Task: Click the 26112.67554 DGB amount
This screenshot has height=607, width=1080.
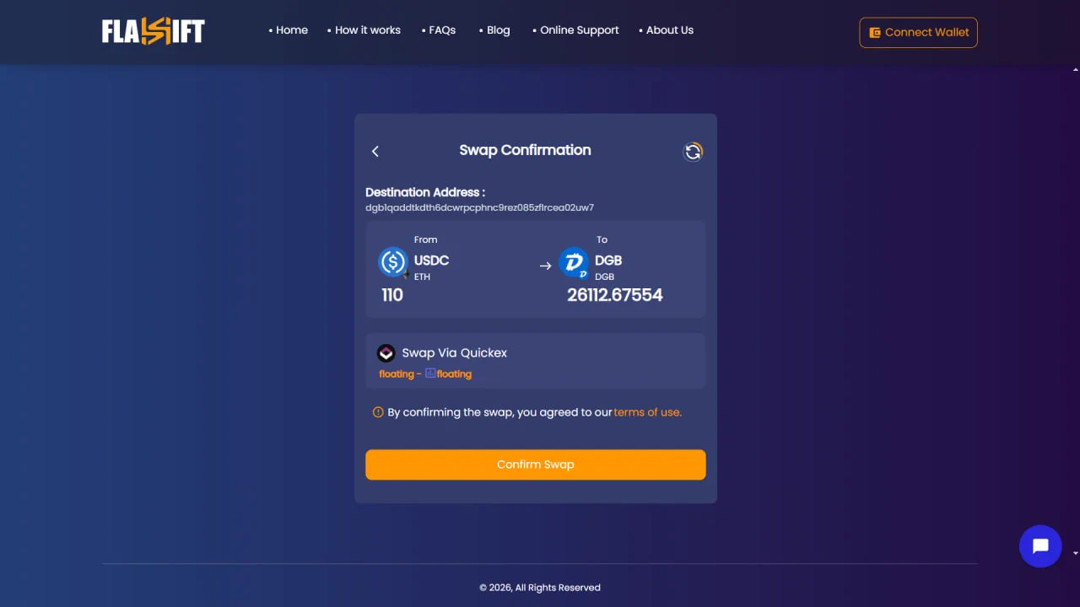Action: (615, 295)
